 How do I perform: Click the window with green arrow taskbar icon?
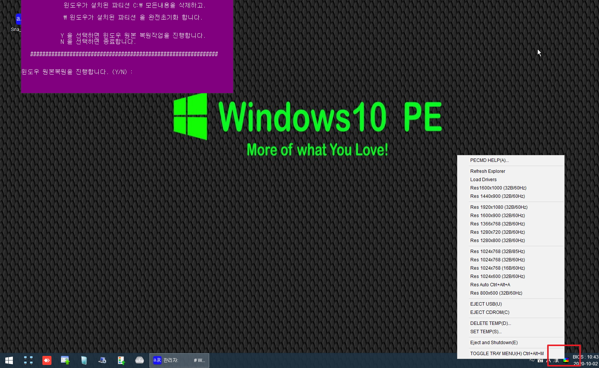65,360
